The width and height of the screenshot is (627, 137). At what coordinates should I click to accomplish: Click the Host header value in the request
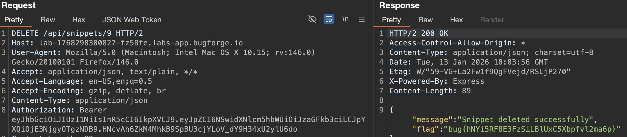[141, 43]
